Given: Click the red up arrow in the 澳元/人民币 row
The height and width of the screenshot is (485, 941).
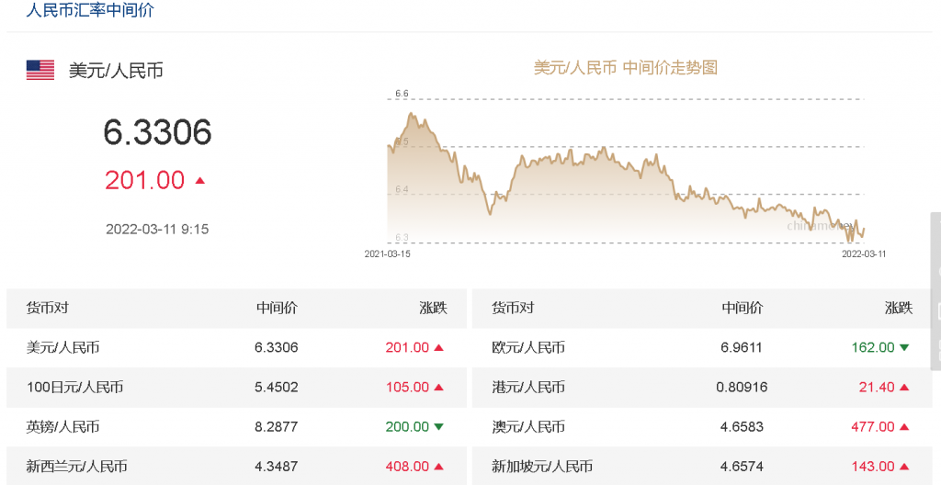Looking at the screenshot, I should pos(904,427).
